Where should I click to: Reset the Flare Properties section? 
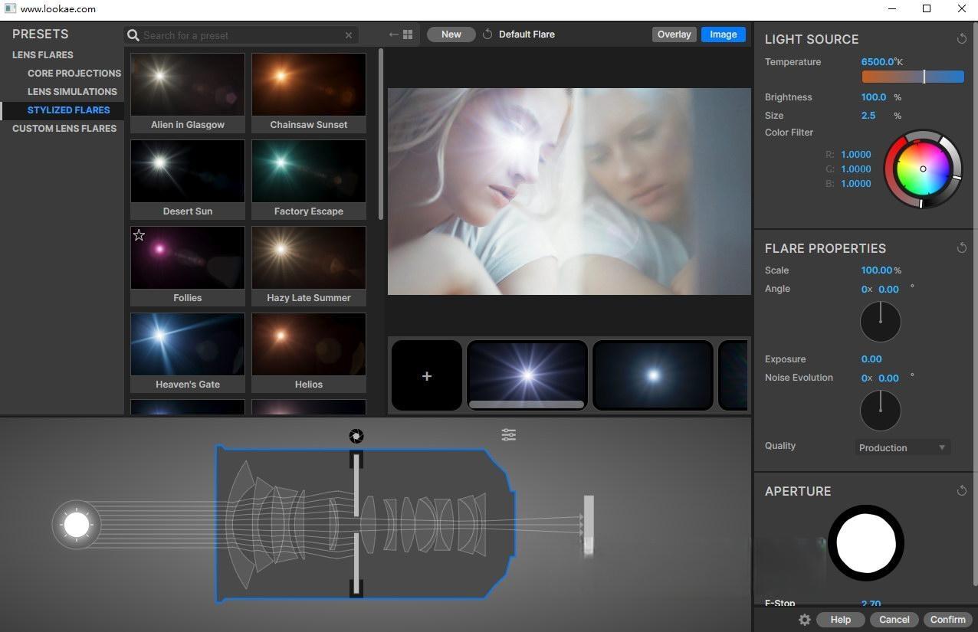pyautogui.click(x=961, y=248)
